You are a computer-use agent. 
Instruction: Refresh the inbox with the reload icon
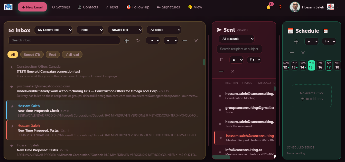pos(138,41)
